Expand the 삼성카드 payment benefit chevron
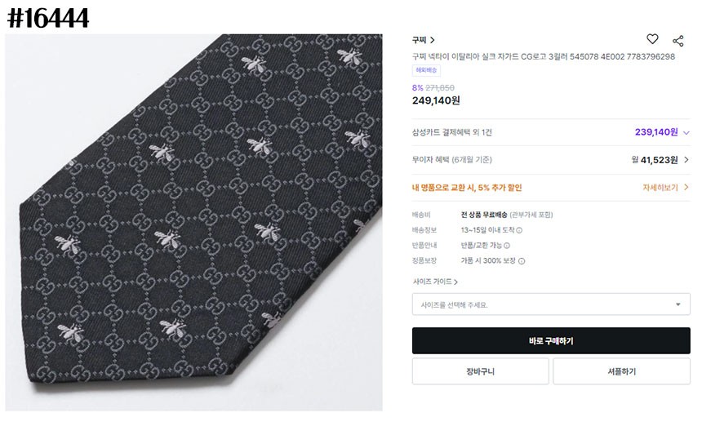702x444 pixels. pyautogui.click(x=686, y=132)
